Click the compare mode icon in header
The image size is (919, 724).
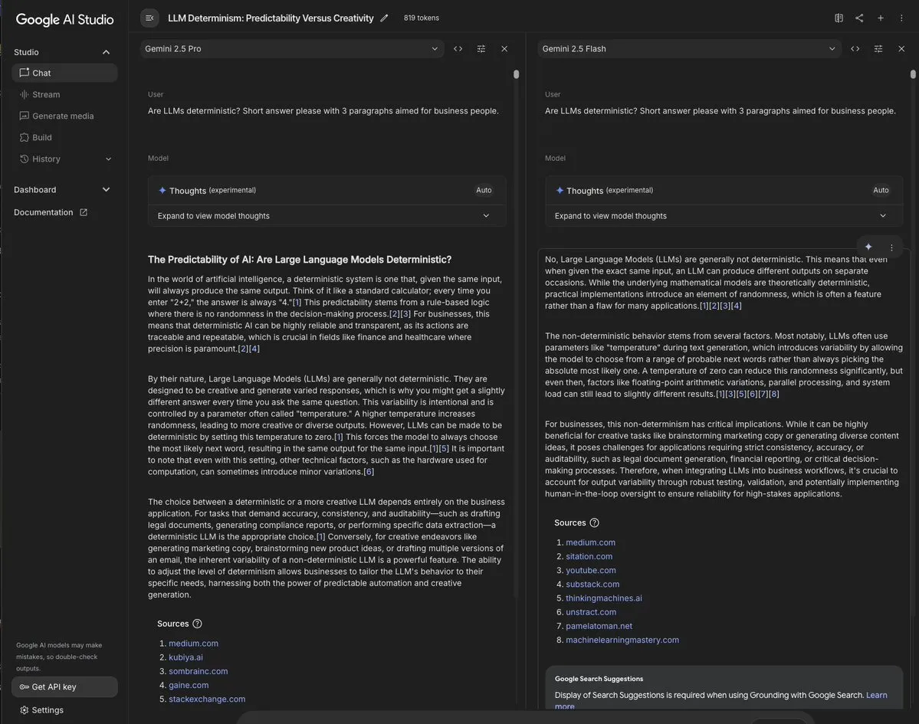click(839, 18)
